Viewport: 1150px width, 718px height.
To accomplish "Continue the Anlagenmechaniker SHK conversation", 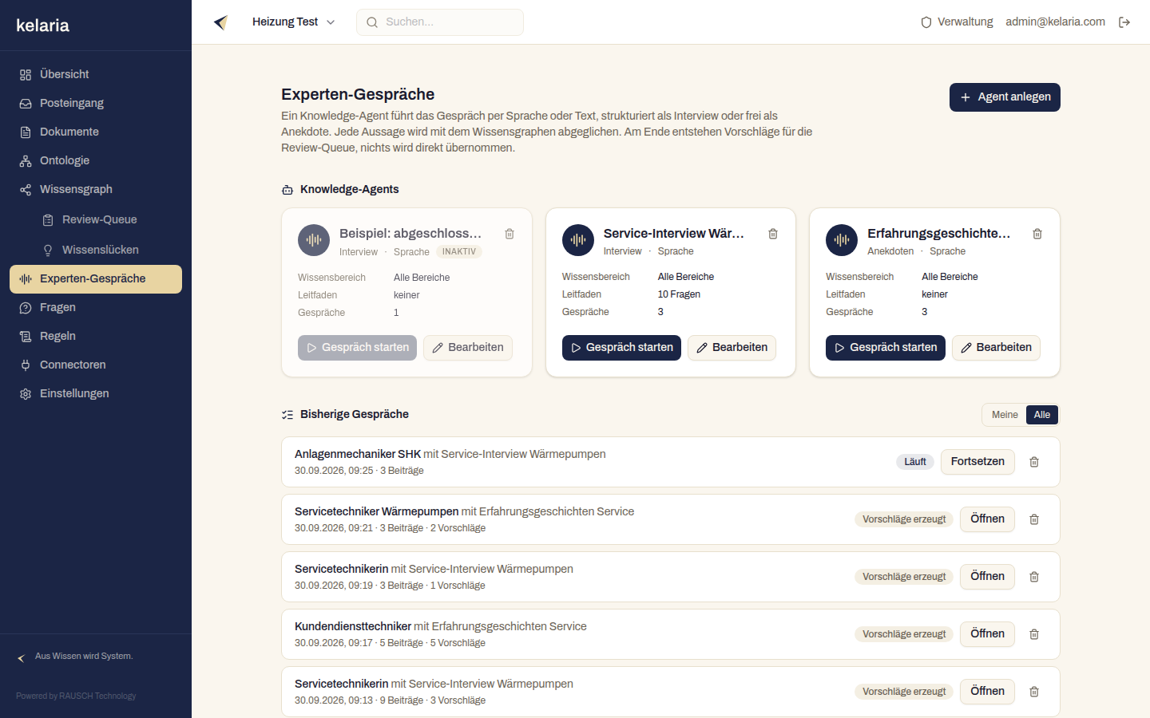I will coord(978,462).
